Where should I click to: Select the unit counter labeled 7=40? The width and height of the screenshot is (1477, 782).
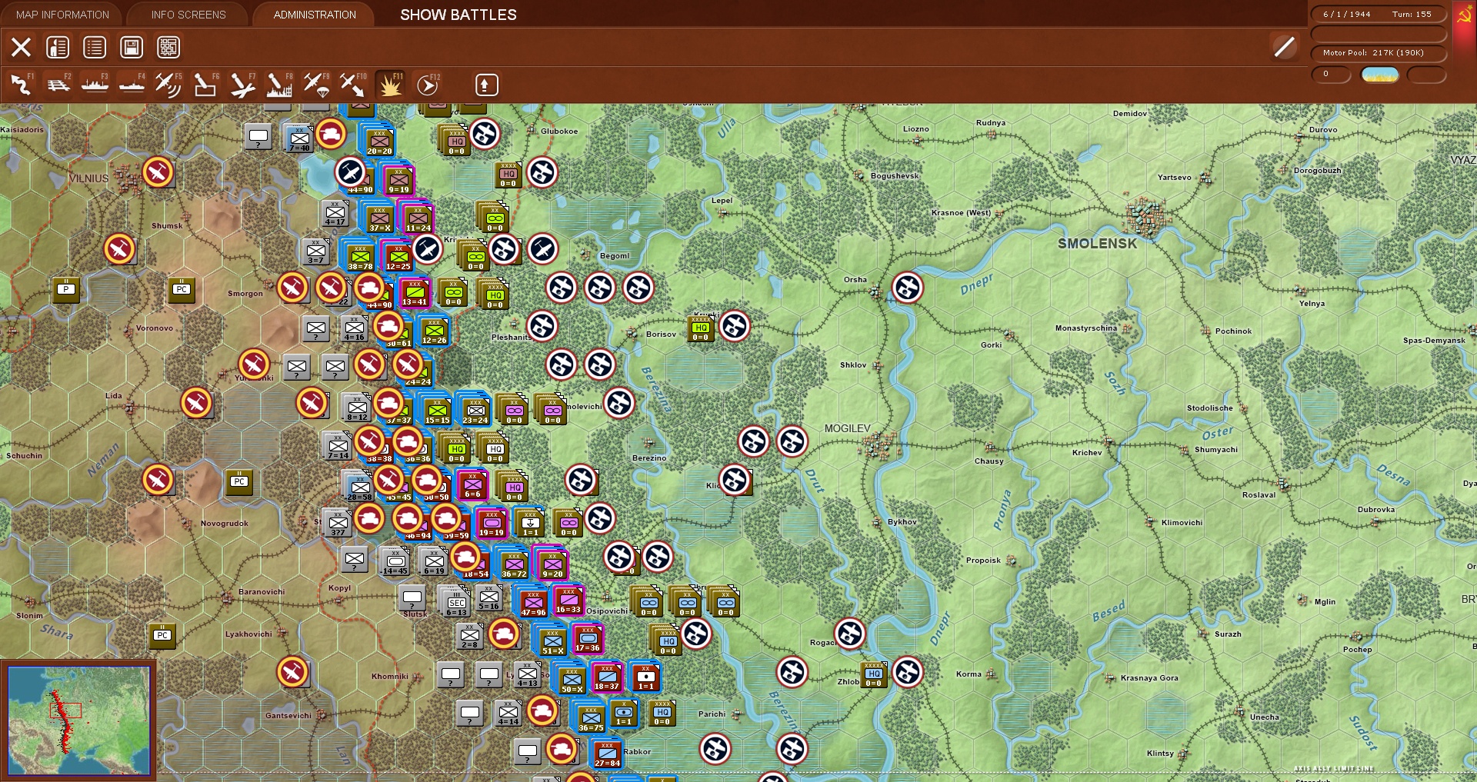click(x=299, y=139)
